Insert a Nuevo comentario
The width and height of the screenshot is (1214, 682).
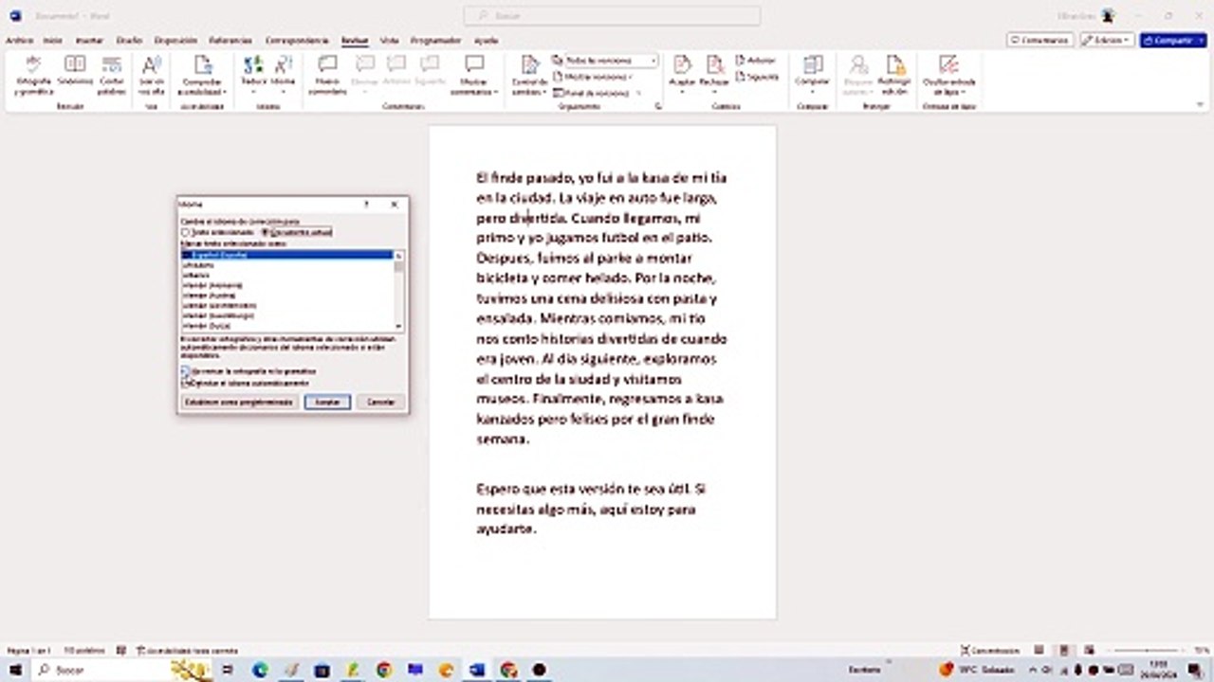click(x=327, y=74)
